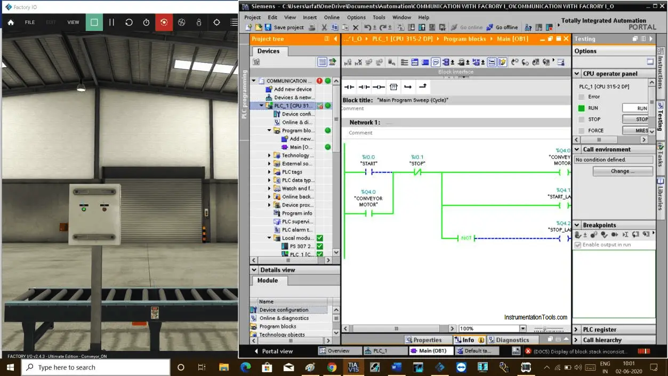The width and height of the screenshot is (668, 376).
Task: Collapse the Call environment section
Action: coord(577,149)
